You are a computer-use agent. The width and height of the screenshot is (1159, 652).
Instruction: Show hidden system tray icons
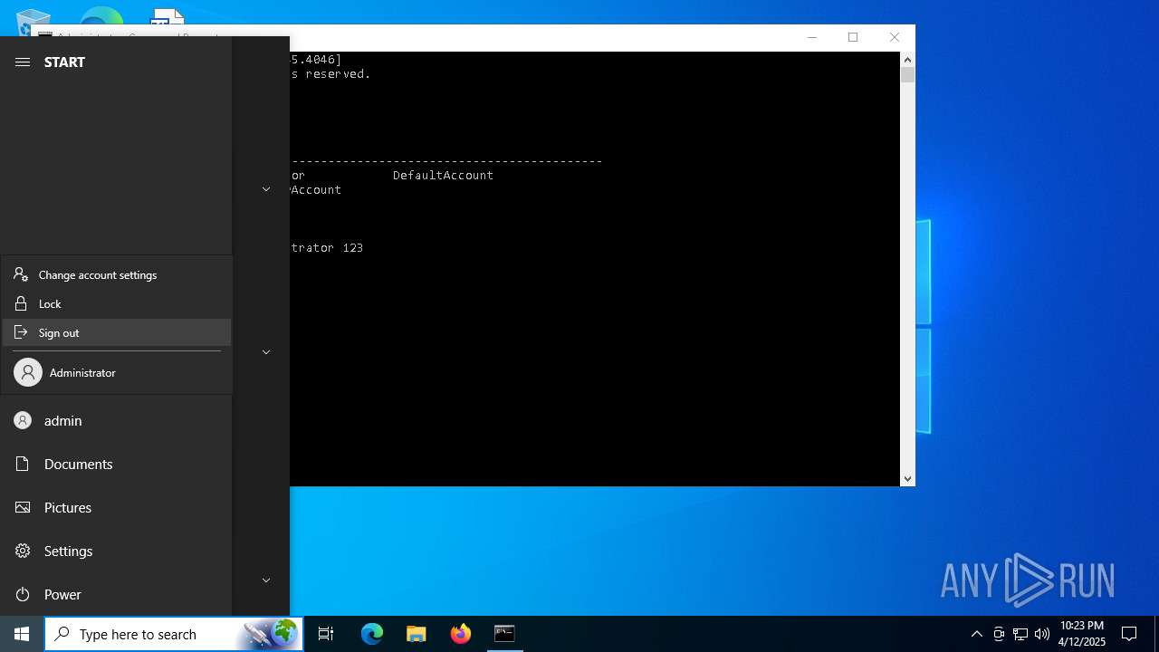tap(977, 634)
